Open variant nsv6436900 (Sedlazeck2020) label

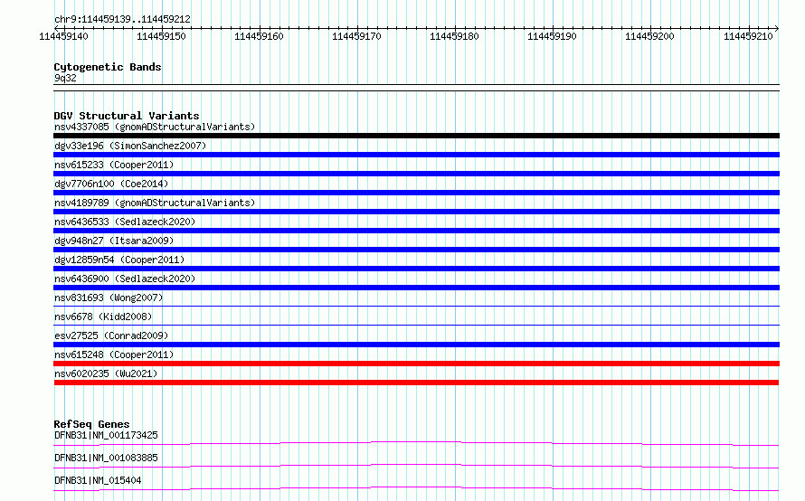click(125, 279)
